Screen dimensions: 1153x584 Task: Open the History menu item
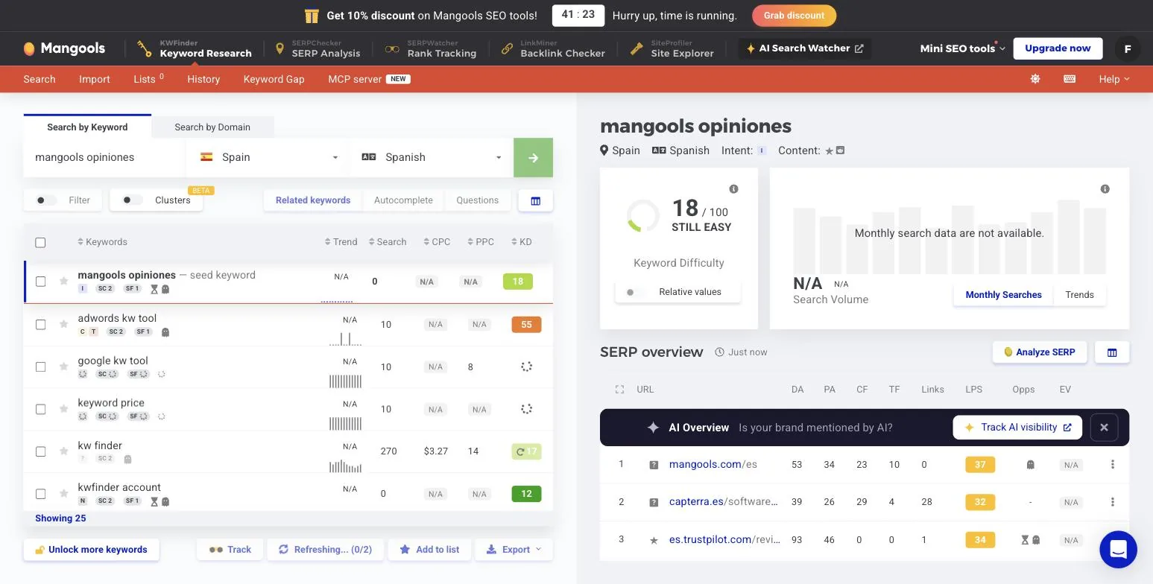tap(203, 79)
